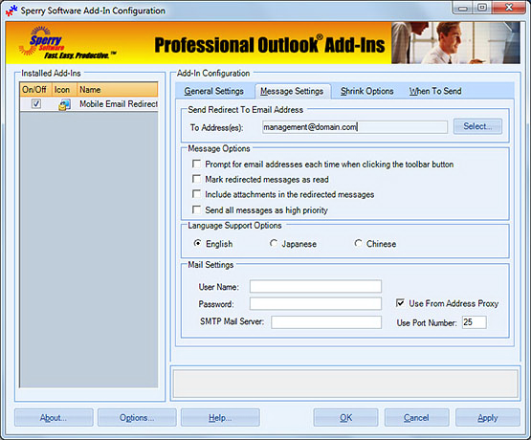
Task: Click the Icon column header
Action: tap(64, 90)
